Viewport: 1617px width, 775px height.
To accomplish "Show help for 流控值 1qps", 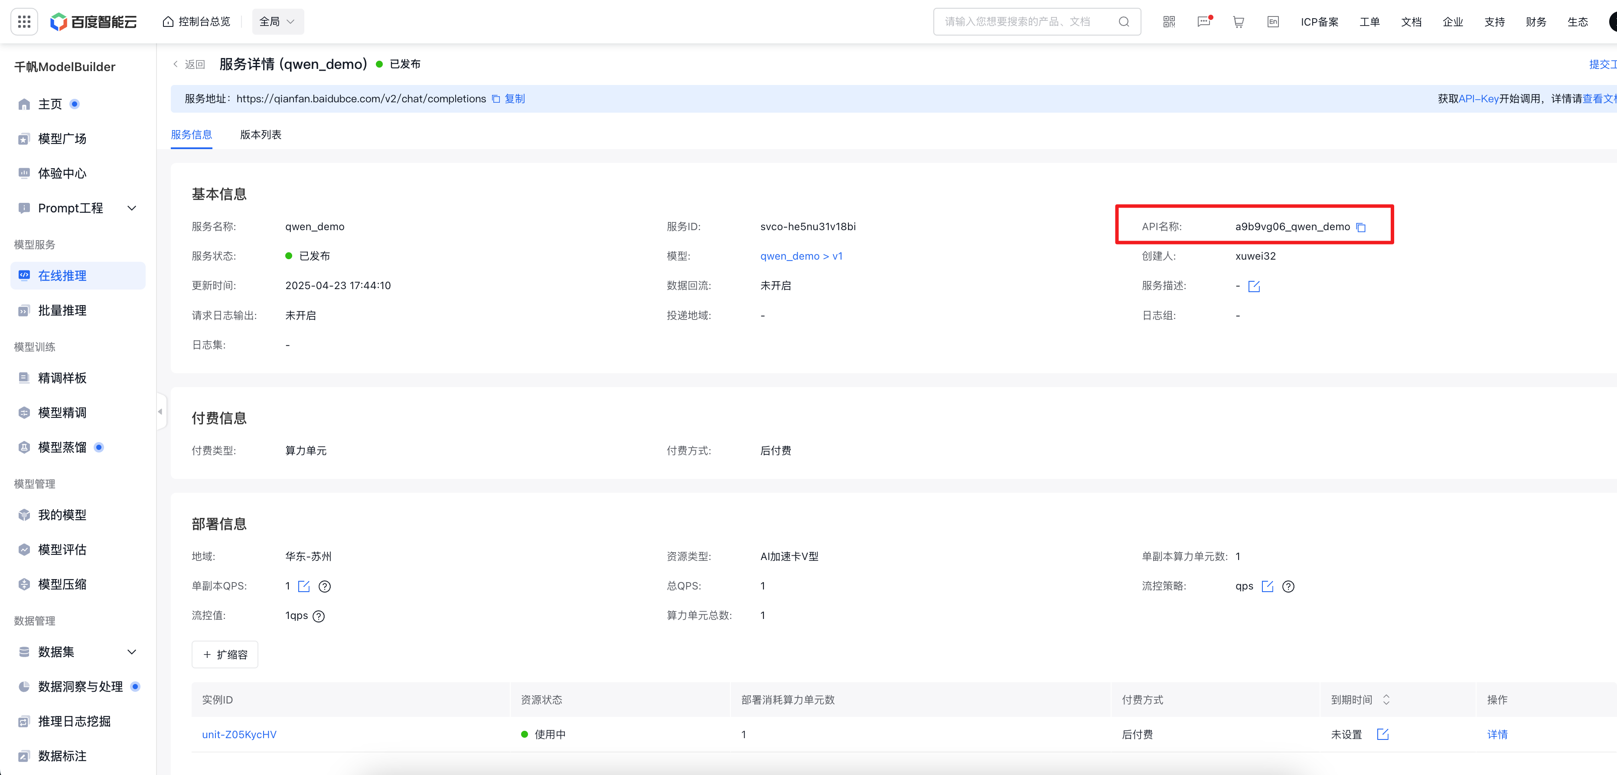I will (319, 616).
